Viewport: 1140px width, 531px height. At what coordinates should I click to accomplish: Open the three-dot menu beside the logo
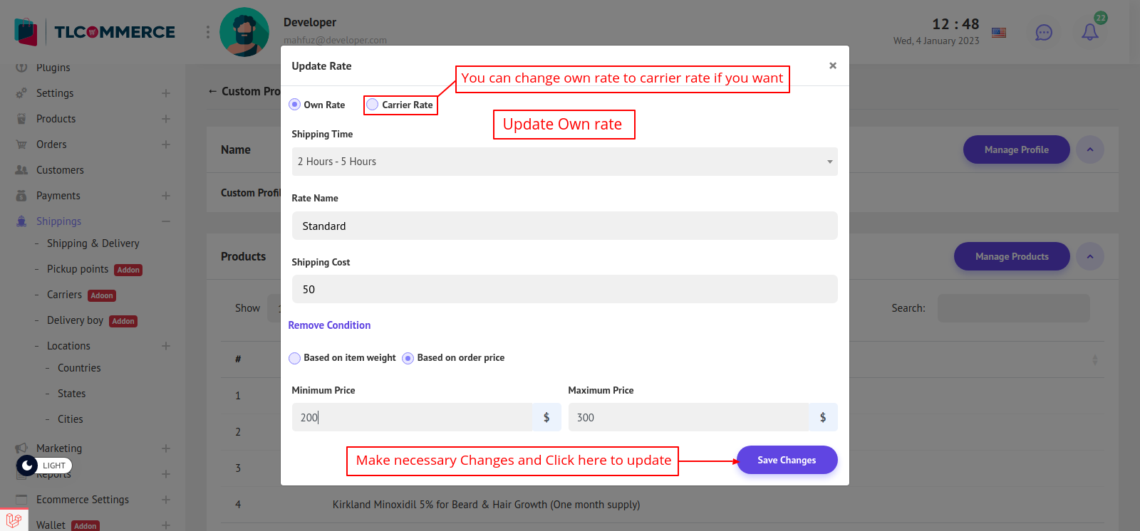click(208, 32)
